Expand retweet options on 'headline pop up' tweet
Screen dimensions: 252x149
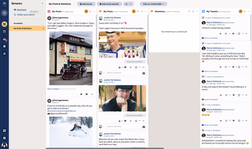[x=230, y=67]
